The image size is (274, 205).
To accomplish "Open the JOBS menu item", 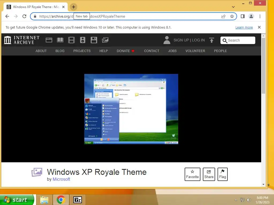I will point(172,51).
